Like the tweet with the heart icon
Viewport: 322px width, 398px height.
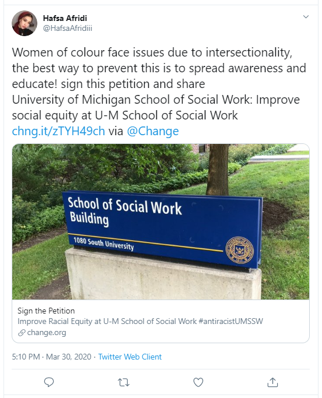point(198,382)
